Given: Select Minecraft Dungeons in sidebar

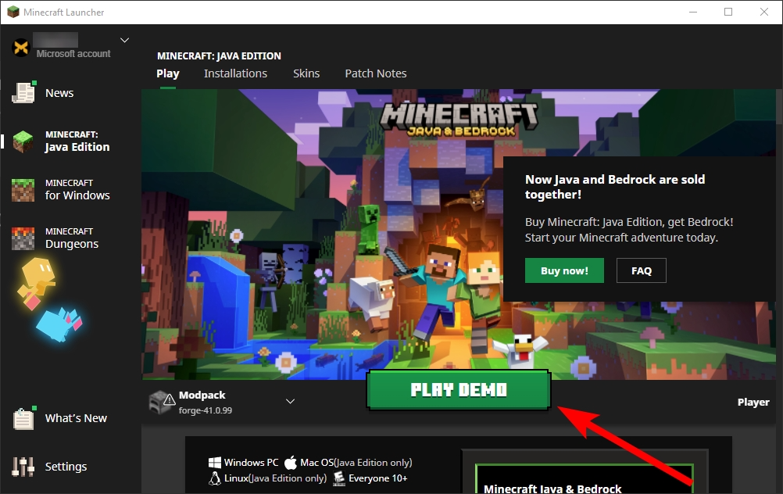Looking at the screenshot, I should click(x=72, y=238).
